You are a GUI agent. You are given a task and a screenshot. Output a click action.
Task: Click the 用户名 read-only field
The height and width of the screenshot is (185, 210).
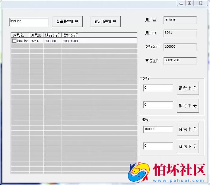[x=180, y=20]
